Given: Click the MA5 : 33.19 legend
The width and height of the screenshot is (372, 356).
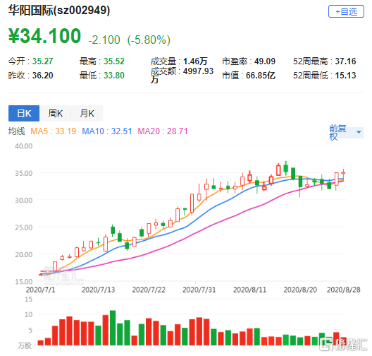Looking at the screenshot, I should tap(53, 131).
